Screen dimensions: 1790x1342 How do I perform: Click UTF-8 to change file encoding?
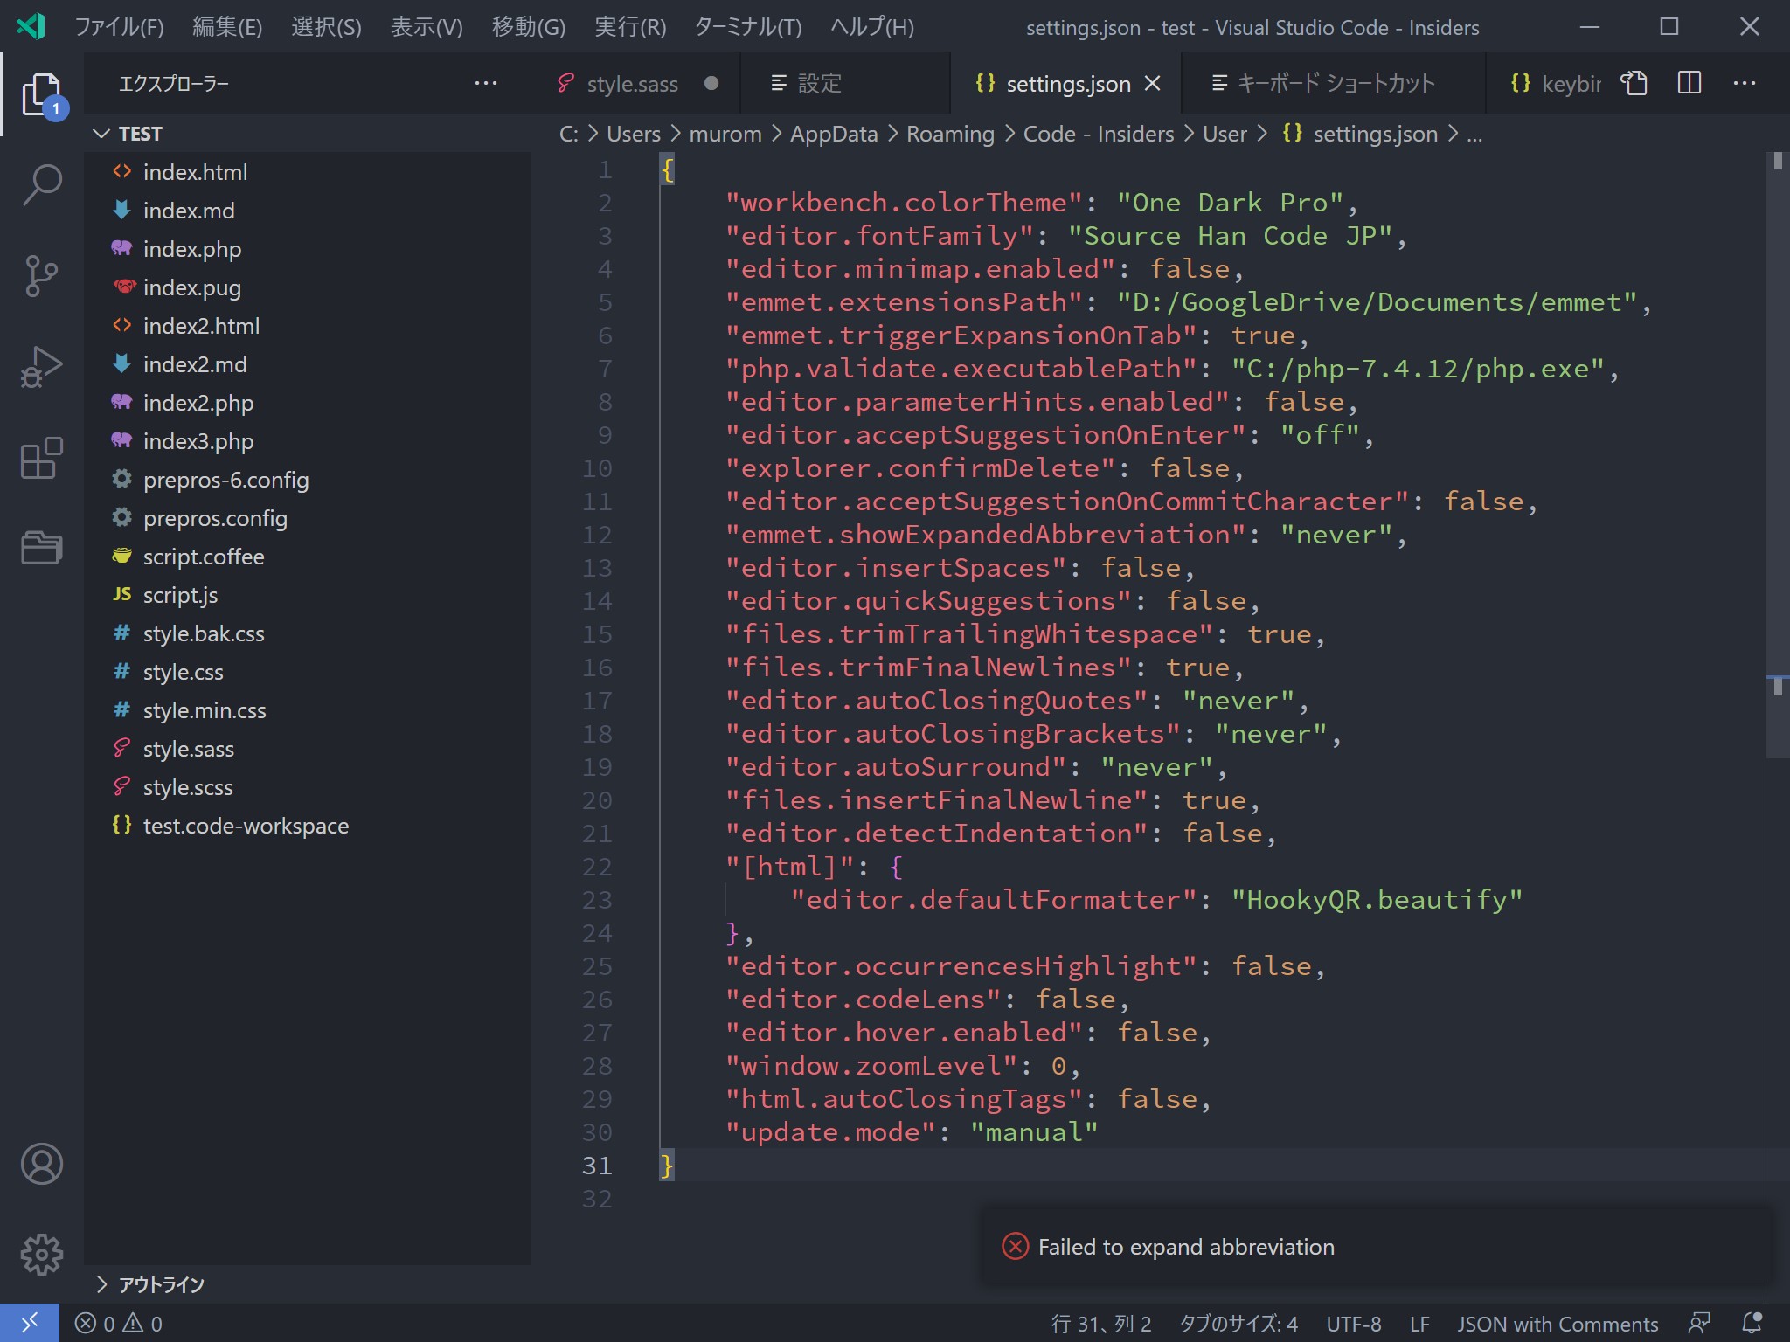(x=1355, y=1322)
